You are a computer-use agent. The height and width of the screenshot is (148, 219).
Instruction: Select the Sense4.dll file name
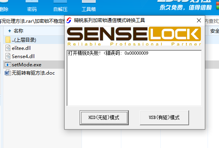(23, 57)
